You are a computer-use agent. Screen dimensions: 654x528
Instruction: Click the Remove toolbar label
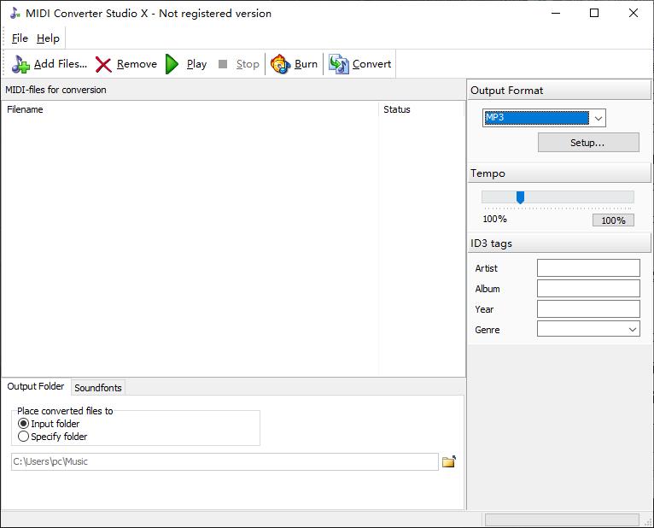(137, 64)
